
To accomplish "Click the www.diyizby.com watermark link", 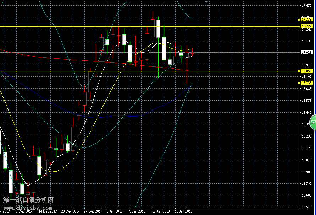I will pos(28,208).
